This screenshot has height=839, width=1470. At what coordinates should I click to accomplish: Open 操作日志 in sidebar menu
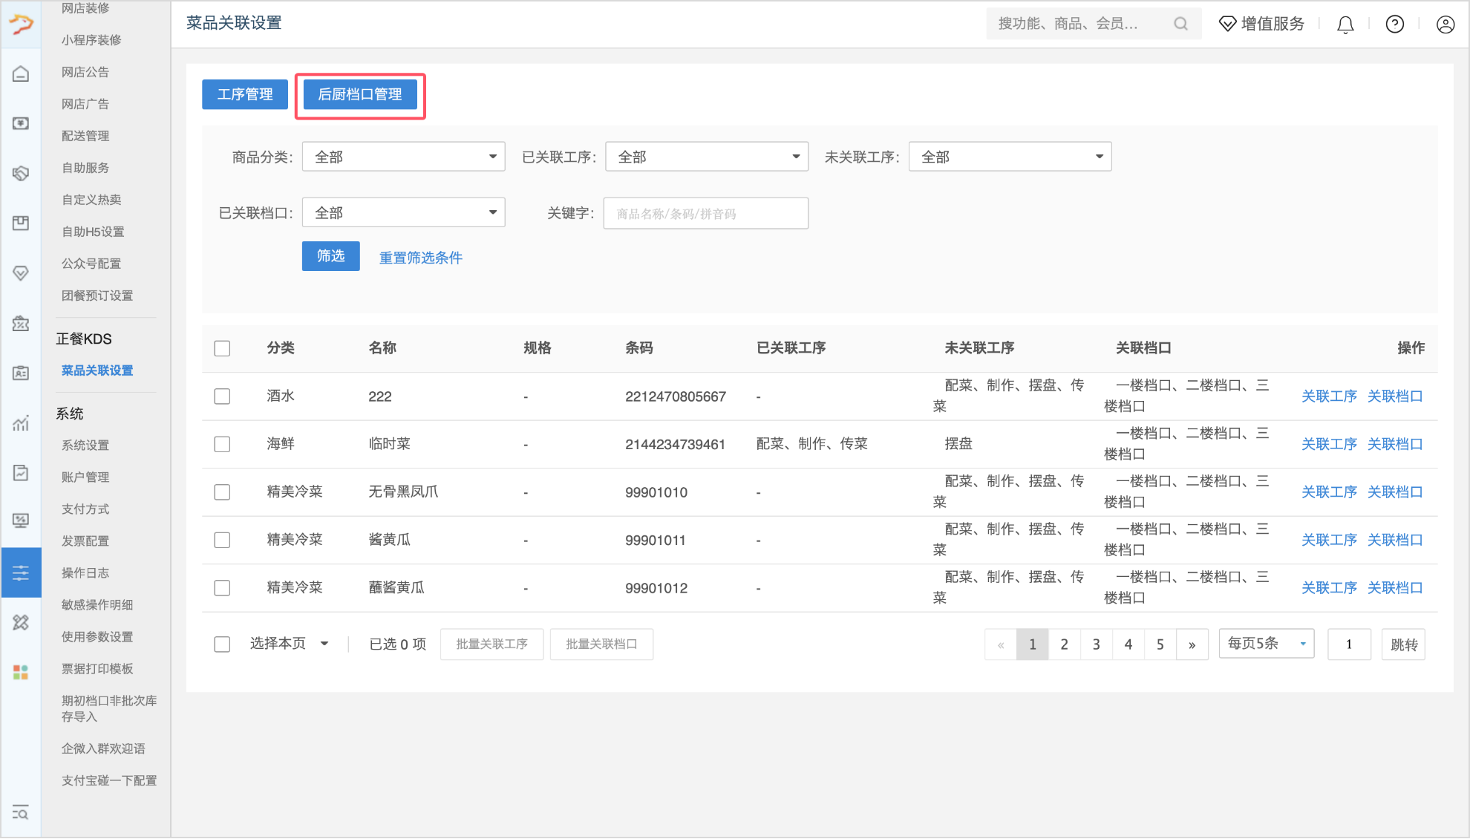(85, 573)
